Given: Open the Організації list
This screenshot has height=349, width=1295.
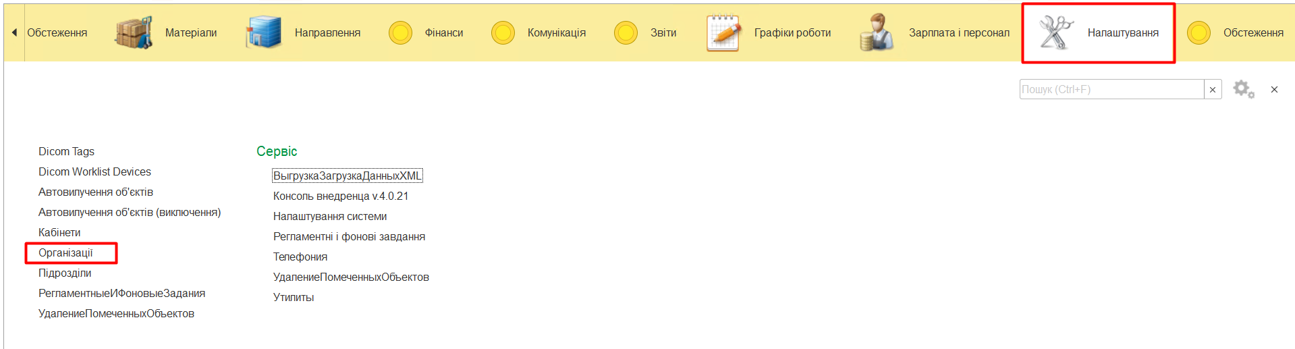Looking at the screenshot, I should point(65,253).
